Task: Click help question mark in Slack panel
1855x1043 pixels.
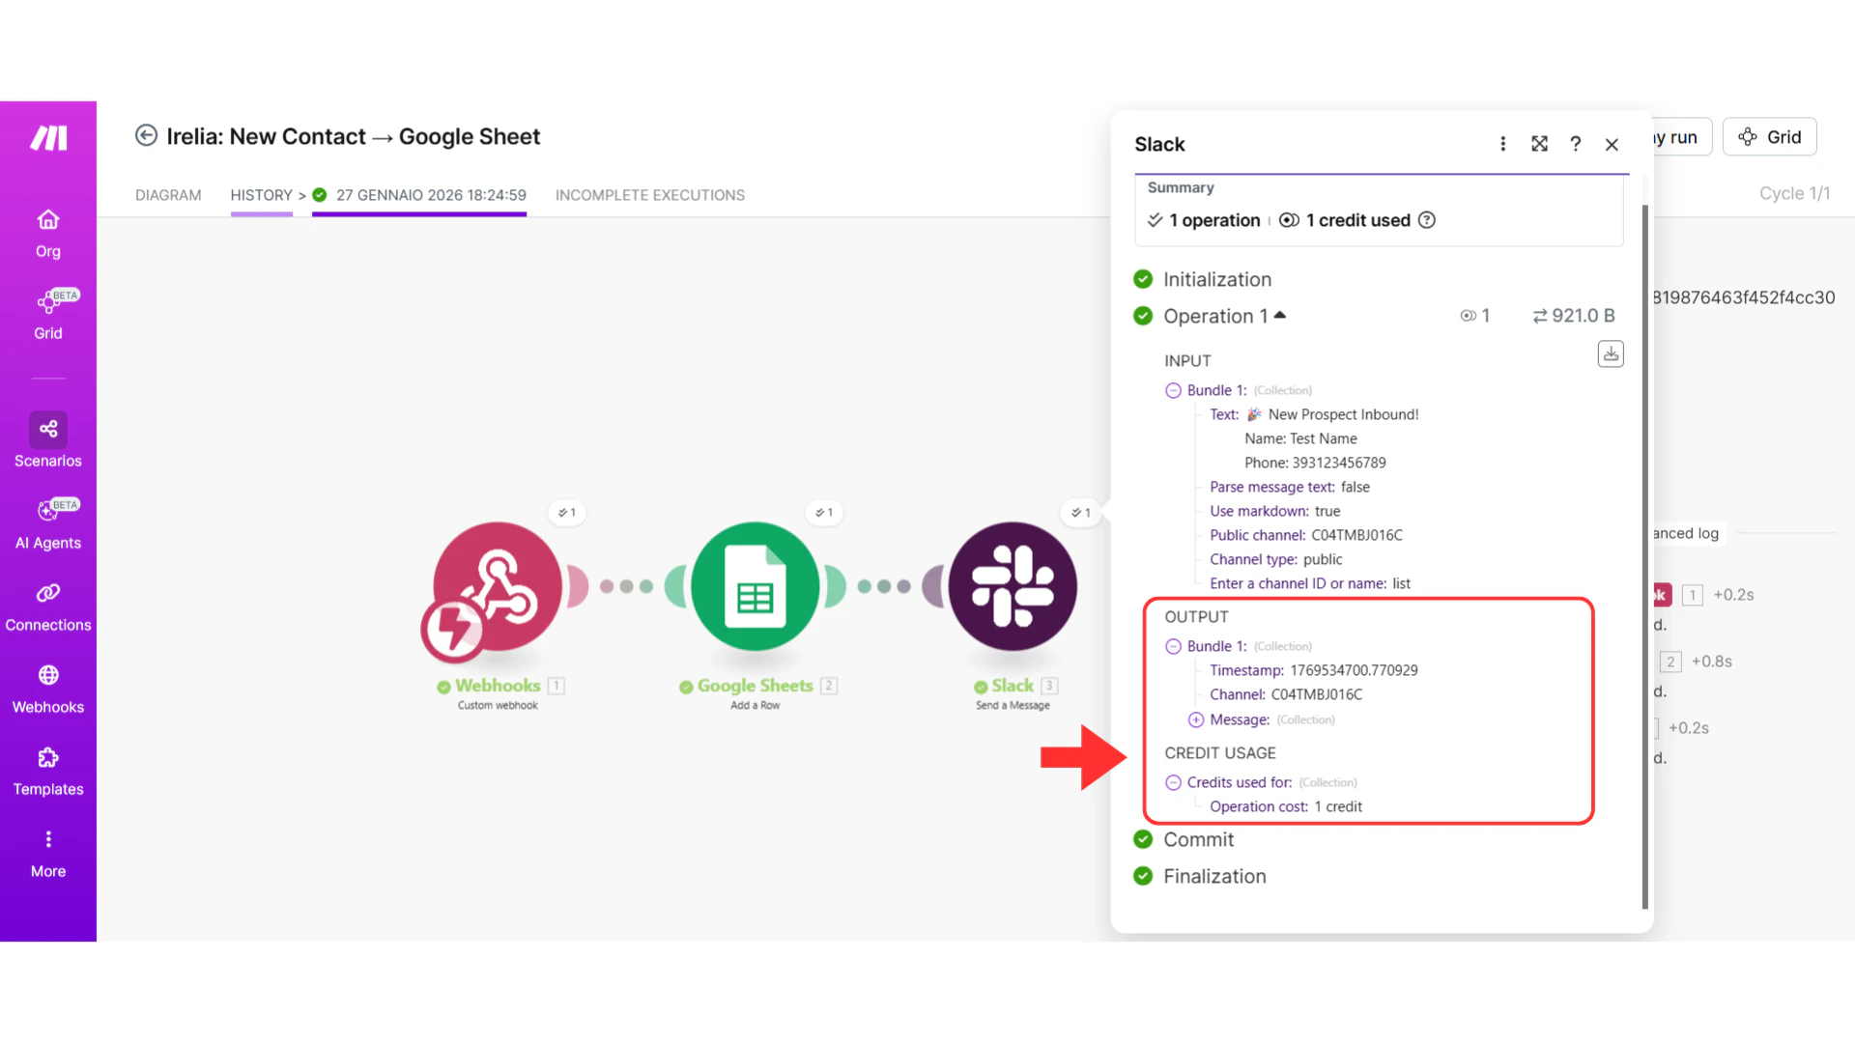Action: point(1575,144)
